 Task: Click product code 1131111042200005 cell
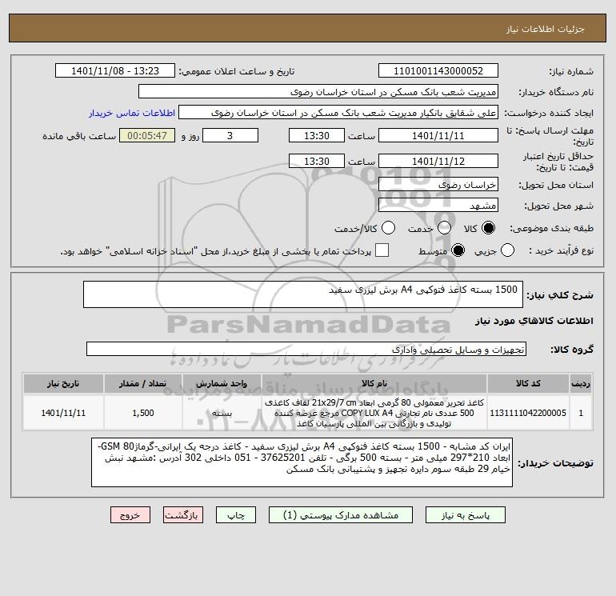528,413
